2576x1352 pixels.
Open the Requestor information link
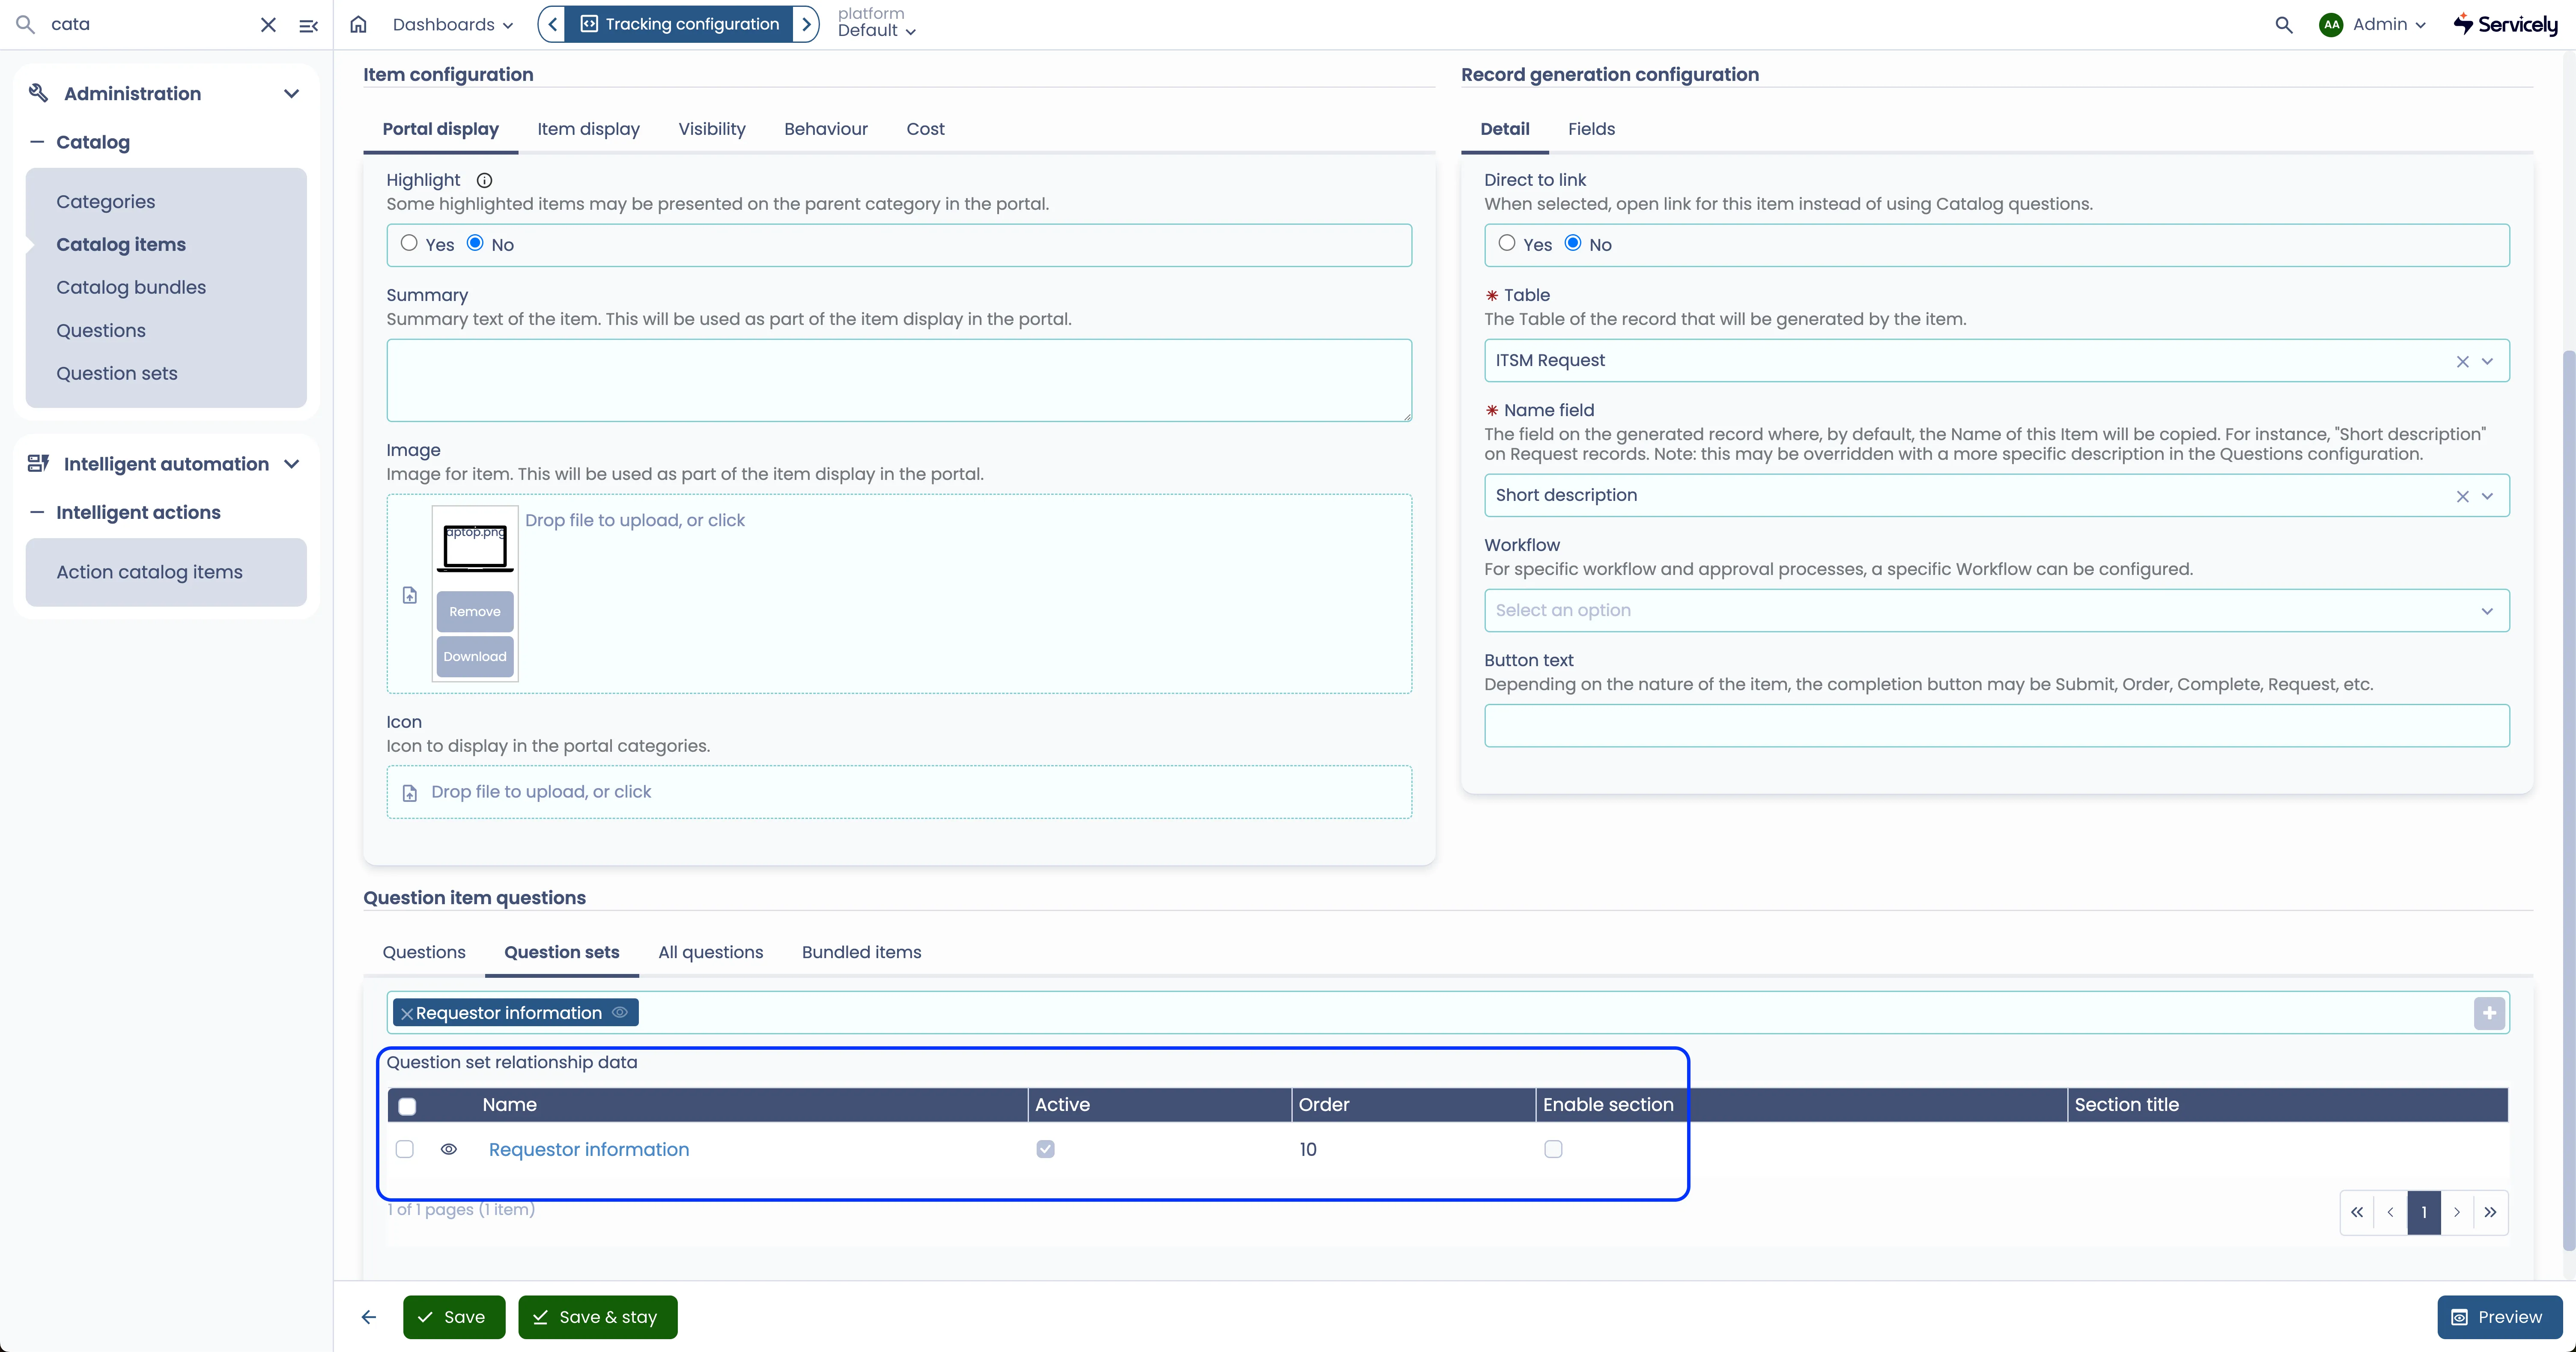(589, 1150)
